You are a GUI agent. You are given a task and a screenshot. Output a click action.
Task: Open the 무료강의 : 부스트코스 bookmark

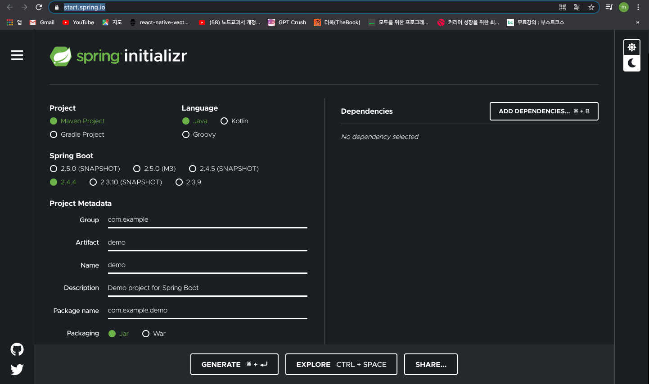coord(536,22)
